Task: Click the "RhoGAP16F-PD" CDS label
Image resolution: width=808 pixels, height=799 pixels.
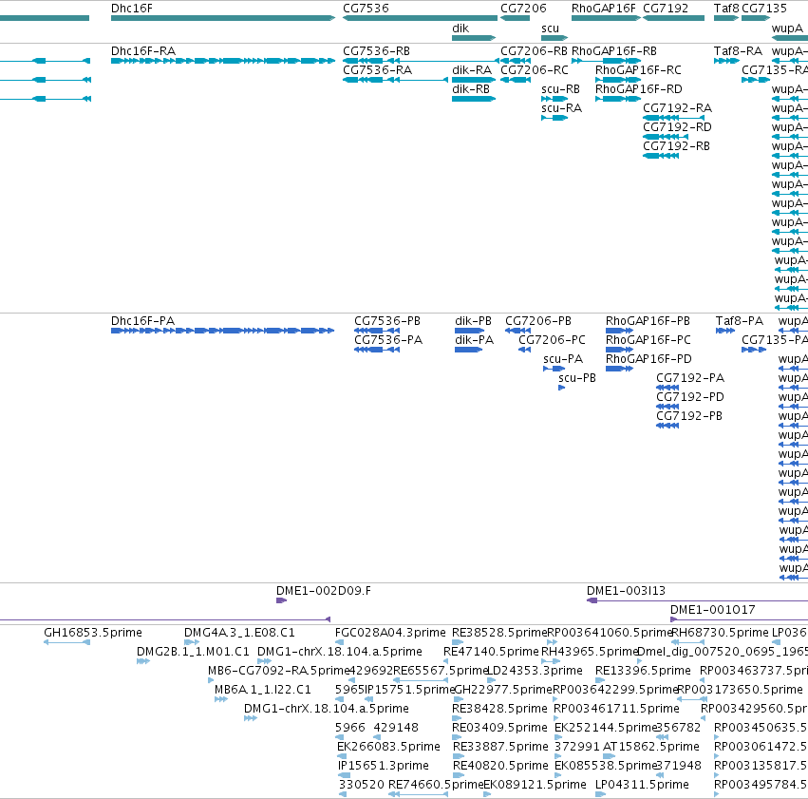Action: tap(648, 359)
